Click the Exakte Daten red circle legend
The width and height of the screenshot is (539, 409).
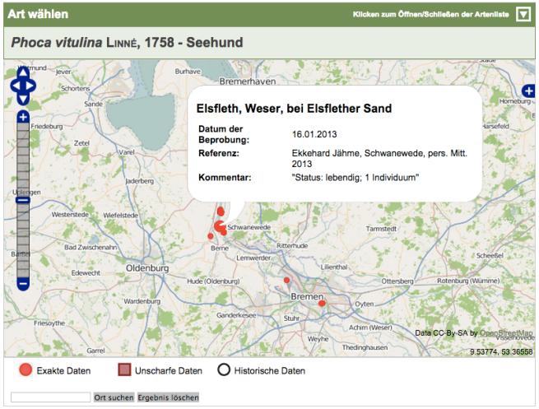[26, 370]
